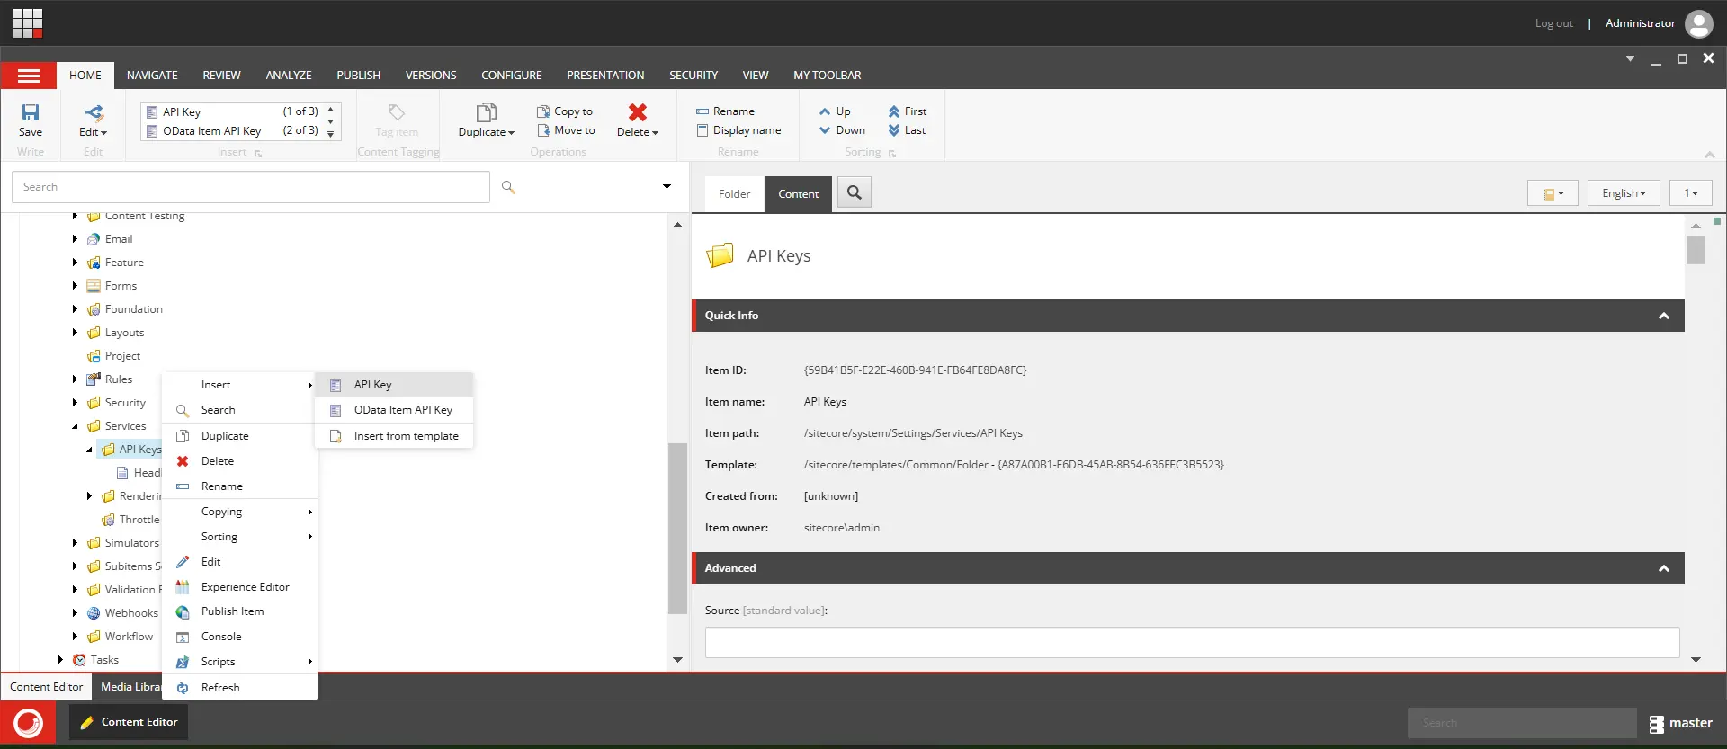Click the master database icon
Image resolution: width=1727 pixels, height=749 pixels.
[x=1657, y=724]
